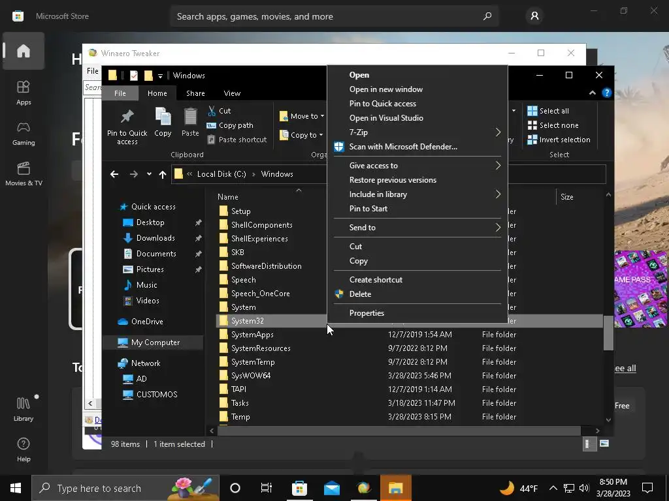Click the Explorer horizontal scrollbar

(x=399, y=431)
